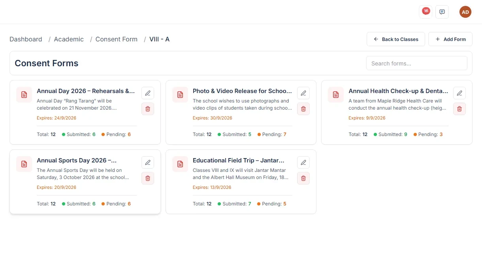
Task: Click 'Pending: 5' on Field Trip card
Action: (272, 204)
